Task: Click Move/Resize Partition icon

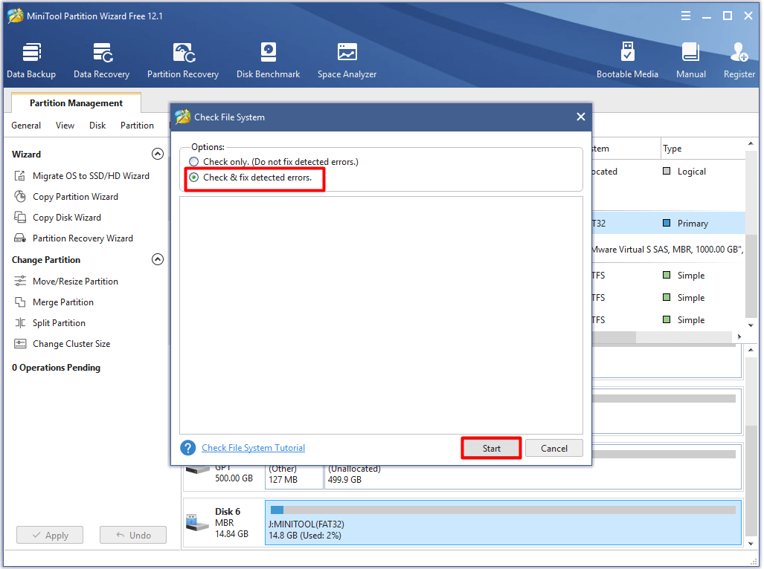Action: click(20, 281)
